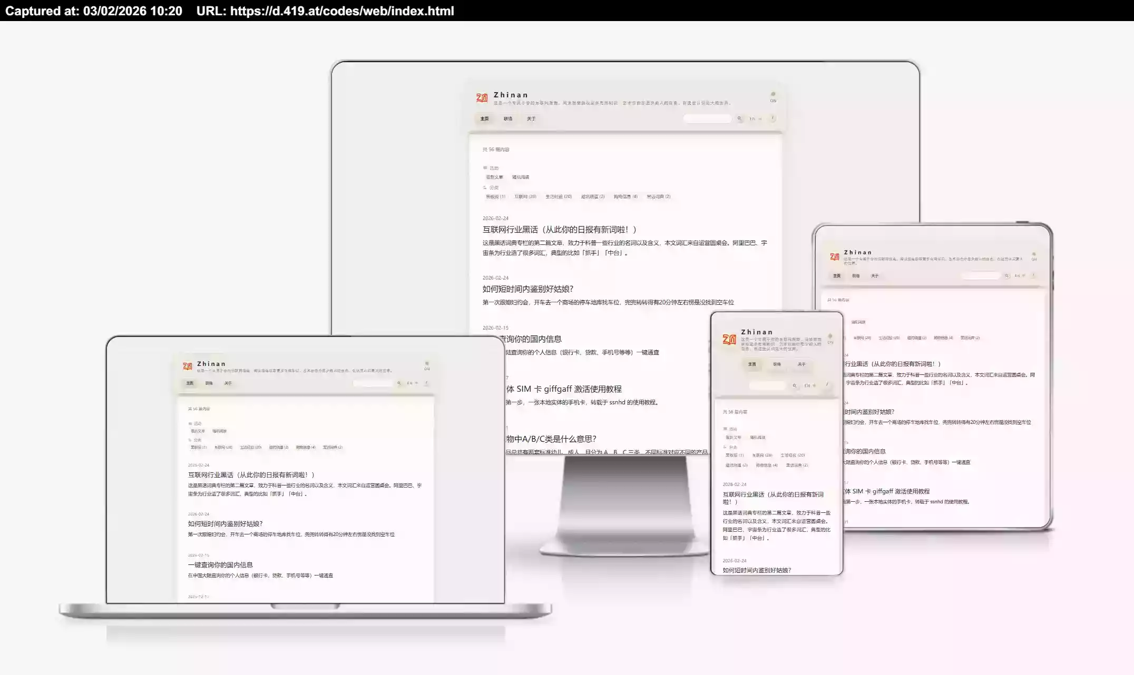Select the 联络 tab on the phone
The width and height of the screenshot is (1134, 675).
[777, 364]
